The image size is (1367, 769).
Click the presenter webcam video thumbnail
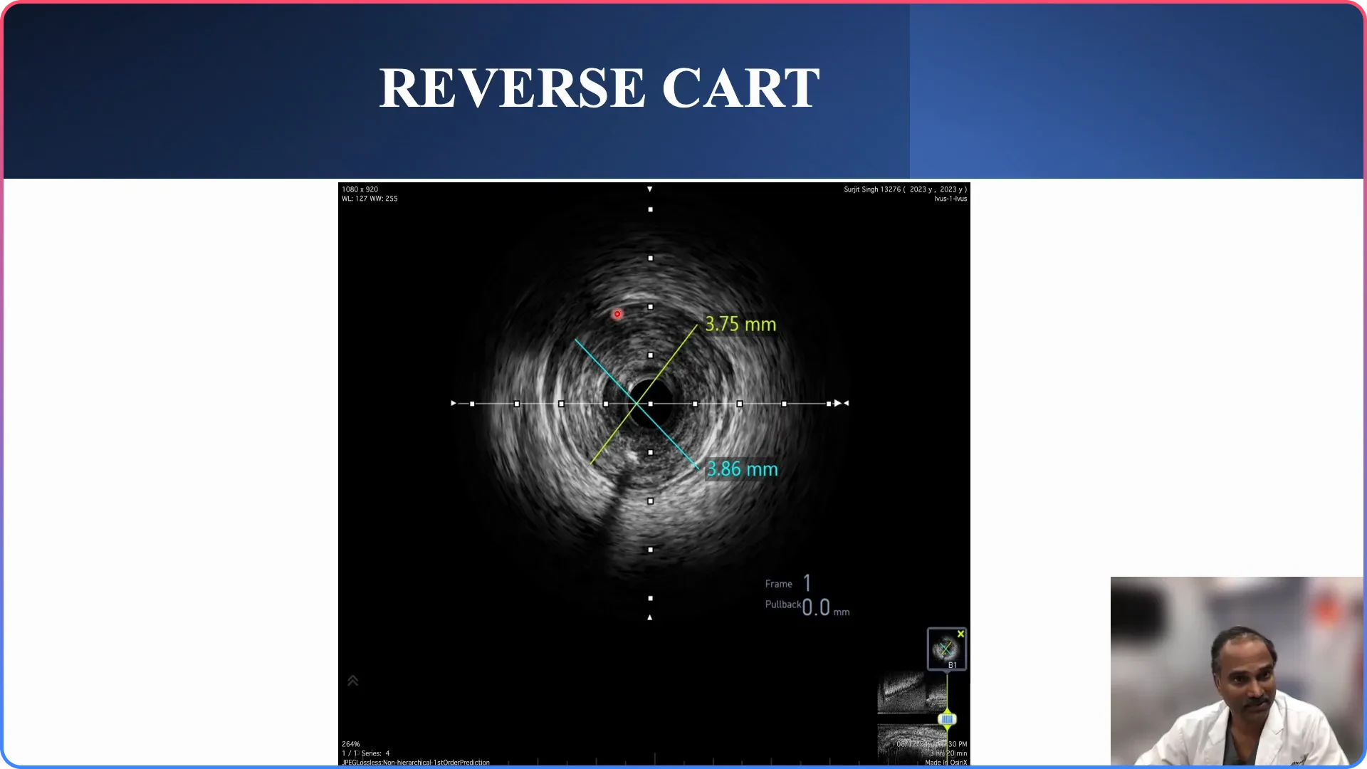click(x=1237, y=671)
